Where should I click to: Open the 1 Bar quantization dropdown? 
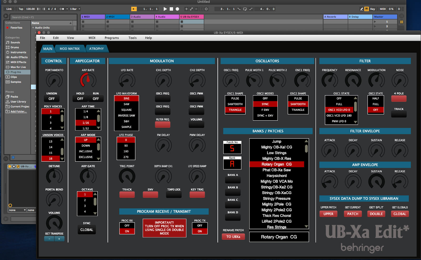pyautogui.click(x=75, y=9)
